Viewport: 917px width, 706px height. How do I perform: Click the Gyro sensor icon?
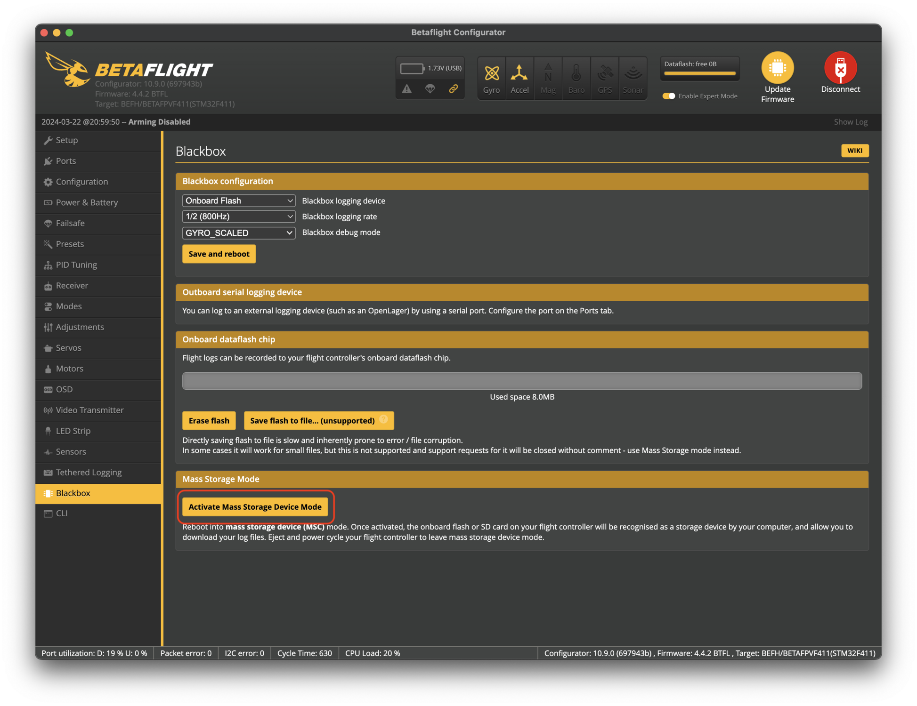[491, 74]
